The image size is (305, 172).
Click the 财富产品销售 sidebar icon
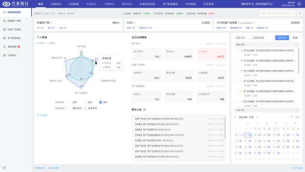coord(4,29)
